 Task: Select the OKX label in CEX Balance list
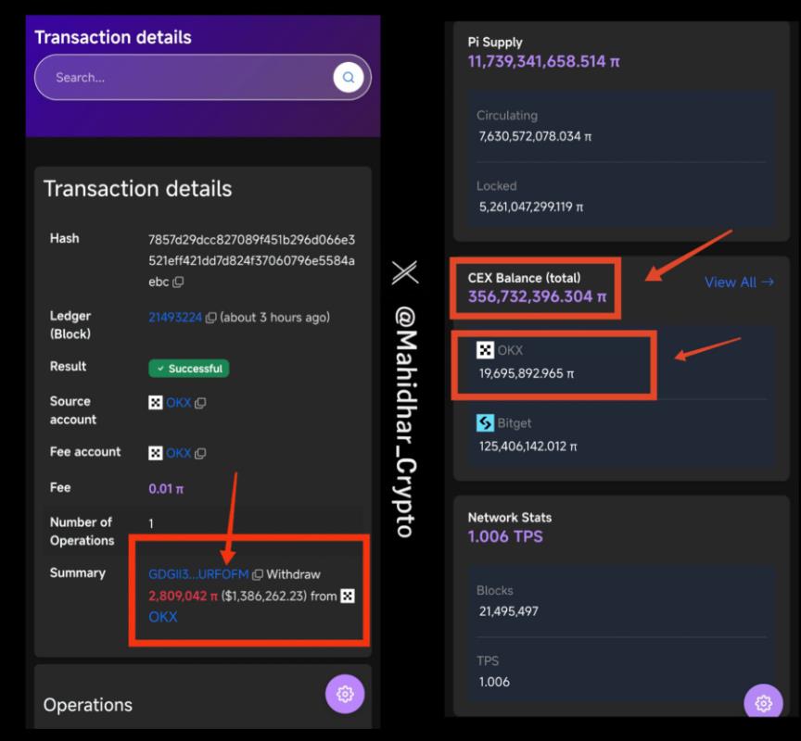point(510,351)
